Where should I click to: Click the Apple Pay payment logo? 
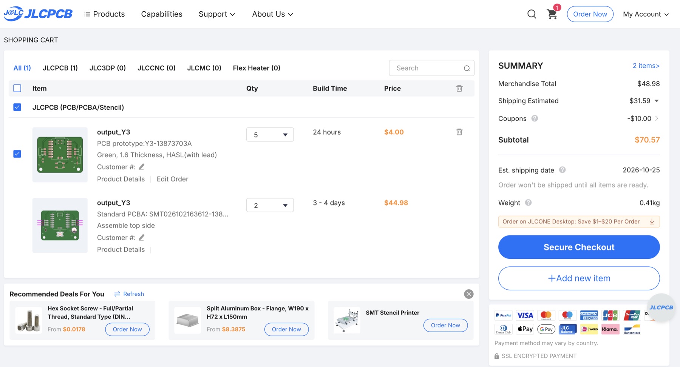click(x=525, y=329)
